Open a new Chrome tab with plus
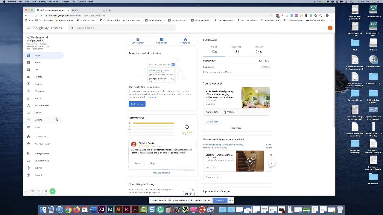The width and height of the screenshot is (383, 215). [x=110, y=10]
